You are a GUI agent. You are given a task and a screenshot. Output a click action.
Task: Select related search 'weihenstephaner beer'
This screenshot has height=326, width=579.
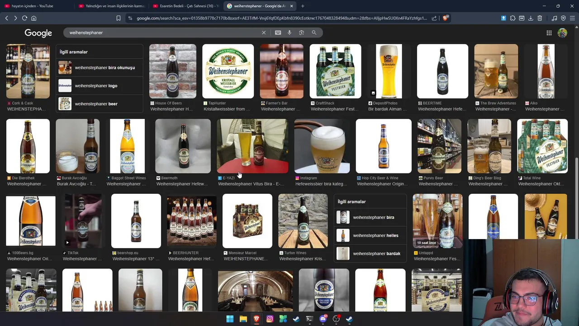100,104
